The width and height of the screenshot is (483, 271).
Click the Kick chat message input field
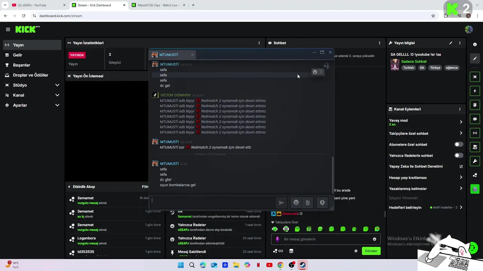pyautogui.click(x=326, y=239)
